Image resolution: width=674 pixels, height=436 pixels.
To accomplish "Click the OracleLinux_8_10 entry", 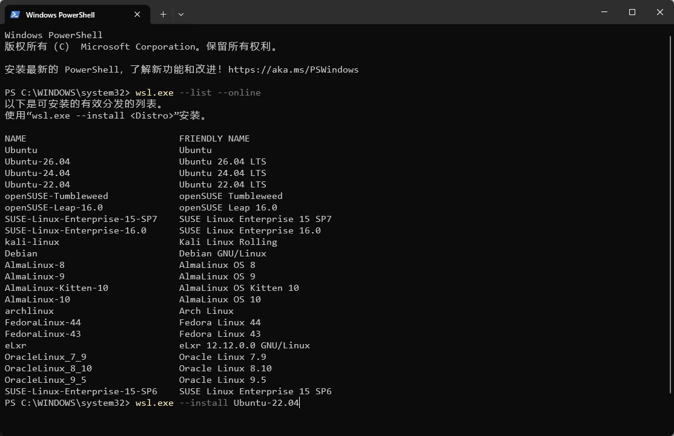I will tap(48, 369).
